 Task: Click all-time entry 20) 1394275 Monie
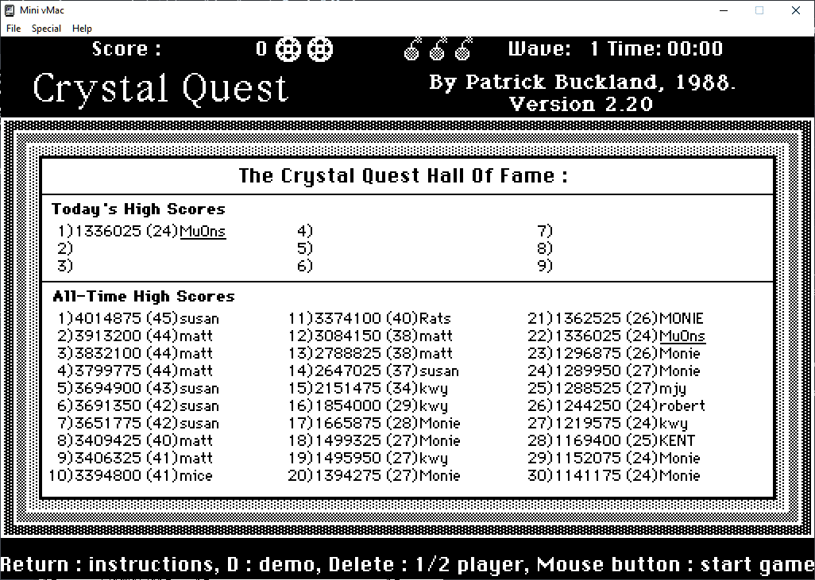click(374, 475)
